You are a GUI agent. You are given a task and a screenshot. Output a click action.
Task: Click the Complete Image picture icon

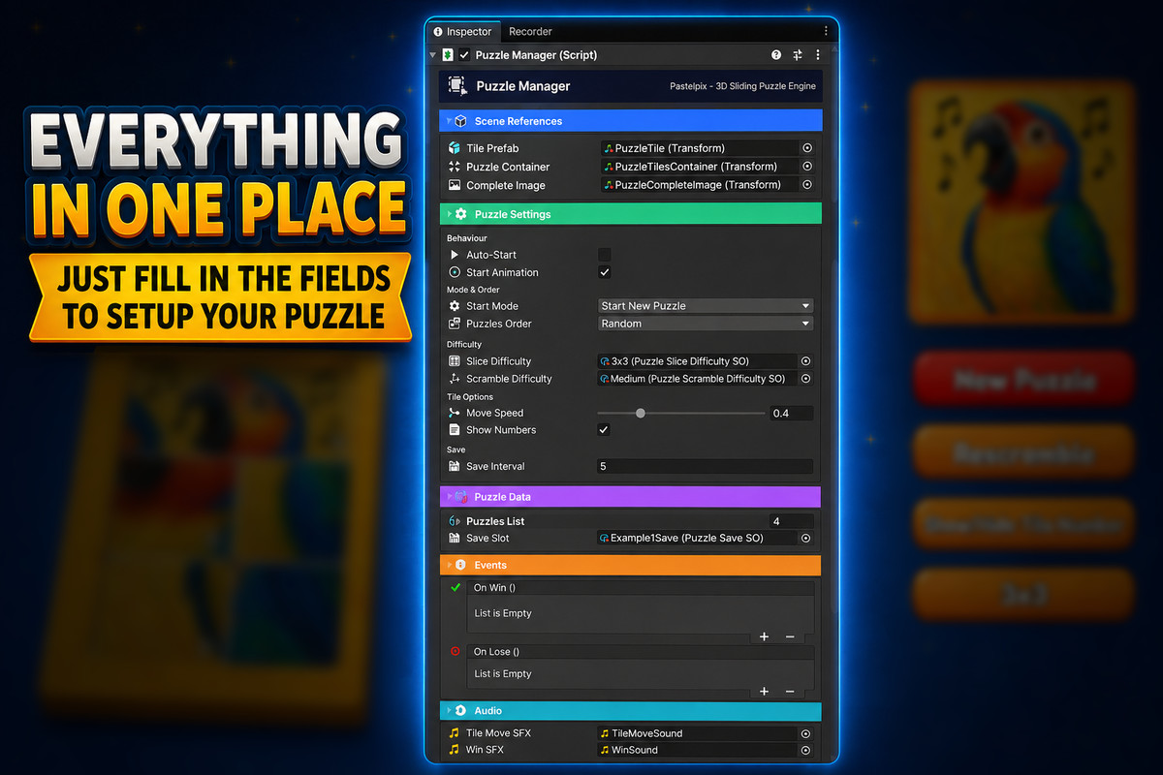(455, 185)
